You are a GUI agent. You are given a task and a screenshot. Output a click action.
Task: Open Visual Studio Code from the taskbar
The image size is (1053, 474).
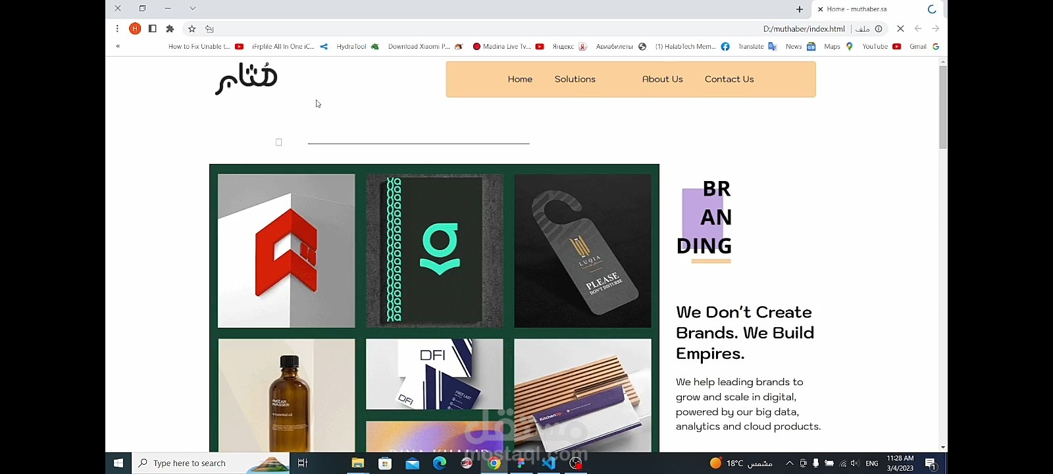549,463
